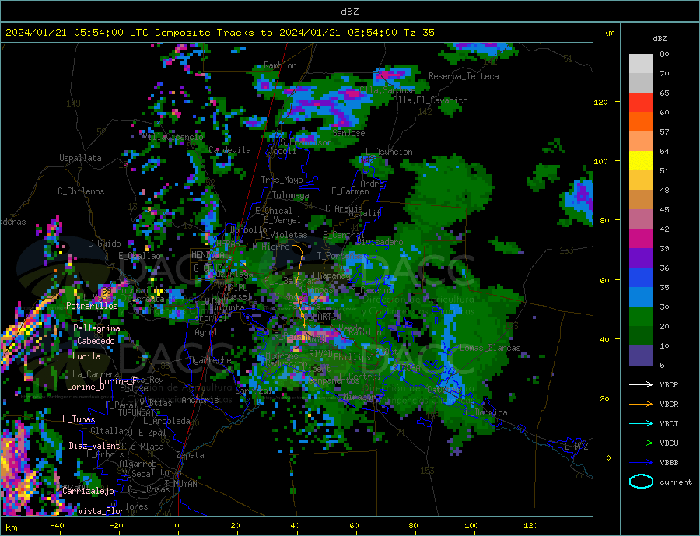The width and height of the screenshot is (700, 536).
Task: Select the bright green 20-30 dBZ swatch
Action: click(641, 317)
